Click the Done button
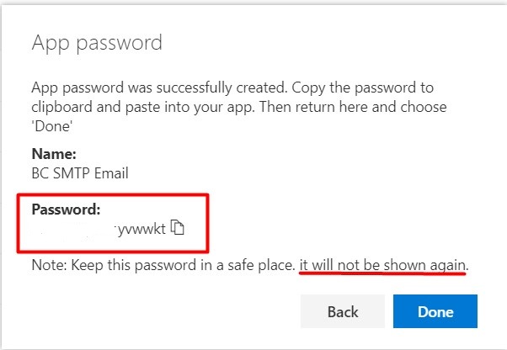The image size is (507, 350). click(435, 311)
